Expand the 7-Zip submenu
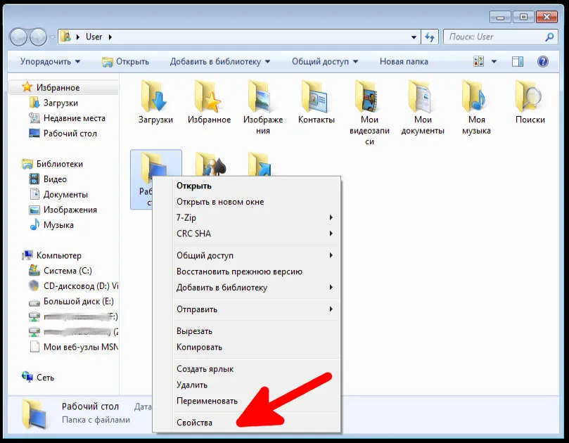Screen dimensions: 569x443 point(256,218)
